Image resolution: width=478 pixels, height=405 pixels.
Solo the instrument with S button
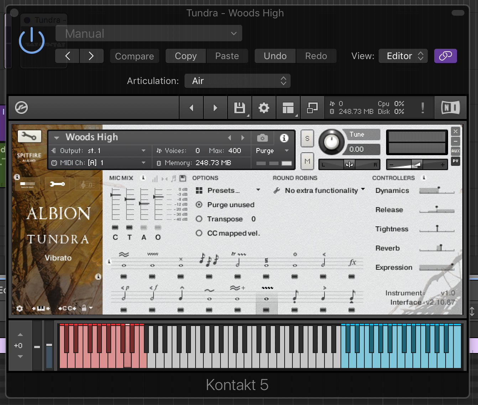[307, 138]
